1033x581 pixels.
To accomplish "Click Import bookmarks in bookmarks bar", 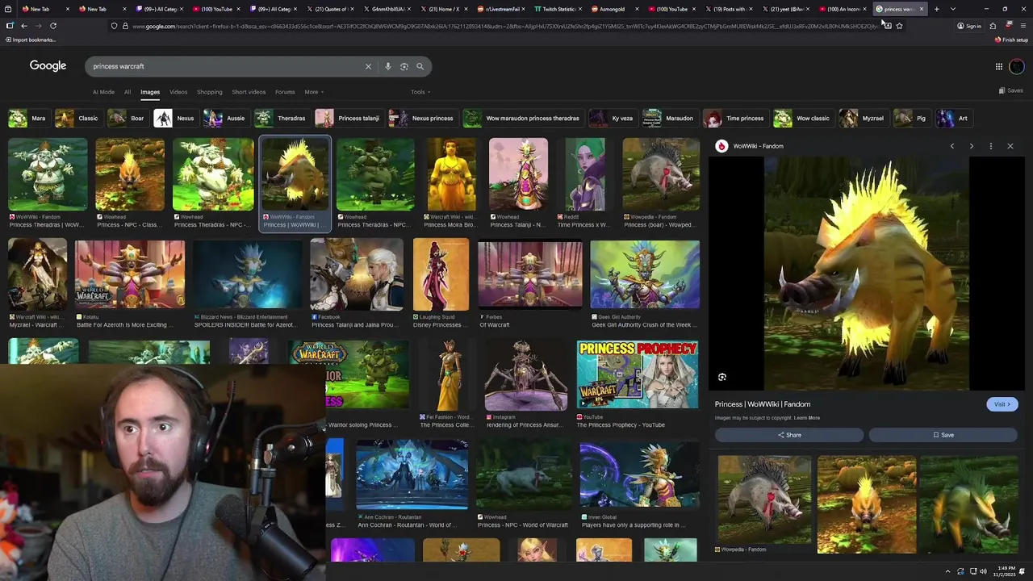I will 30,40.
